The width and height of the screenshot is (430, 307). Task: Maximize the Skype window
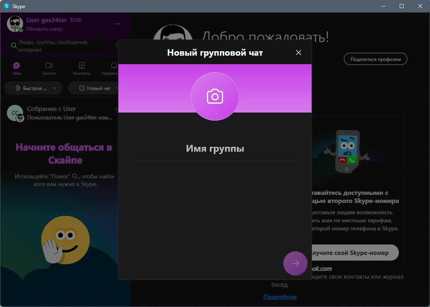click(x=401, y=6)
